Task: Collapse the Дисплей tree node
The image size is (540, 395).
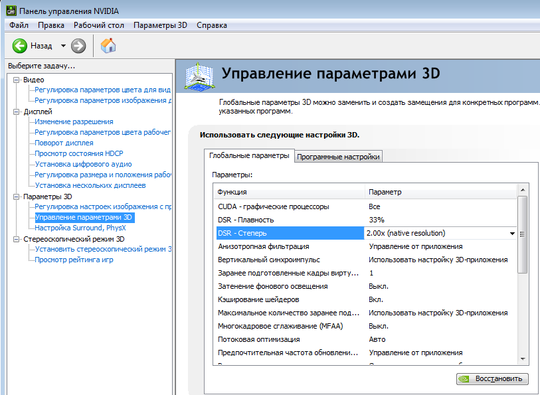Action: click(16, 112)
